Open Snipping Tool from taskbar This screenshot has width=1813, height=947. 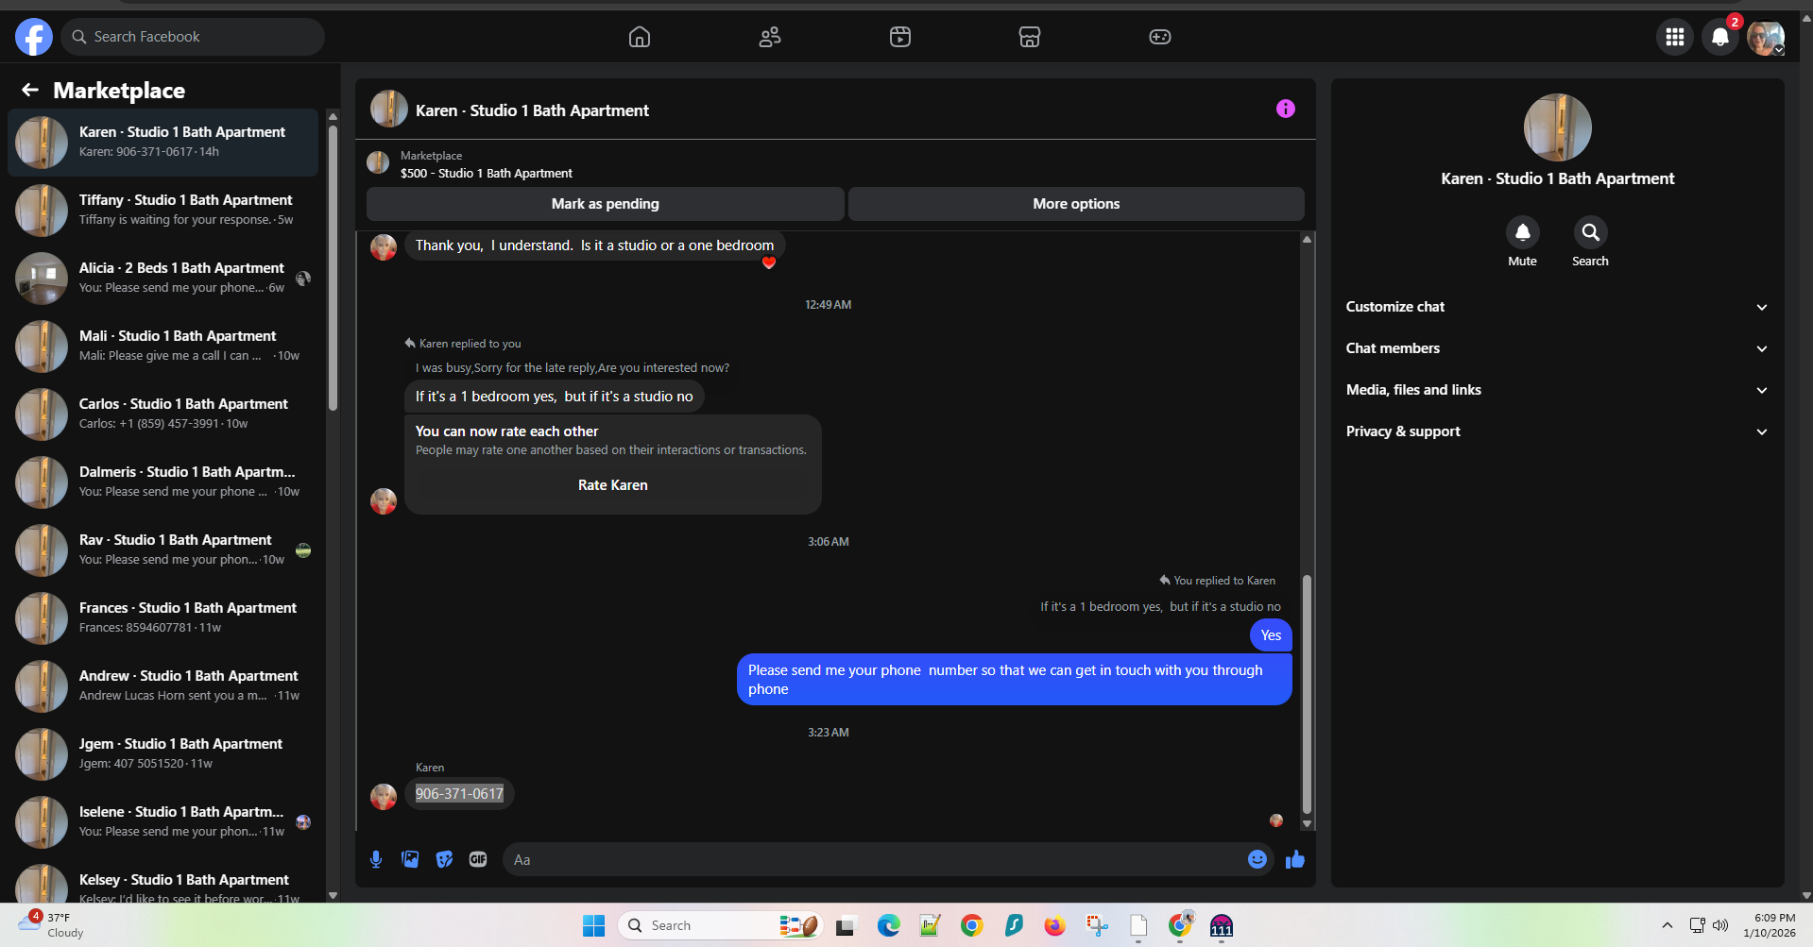pyautogui.click(x=1096, y=925)
